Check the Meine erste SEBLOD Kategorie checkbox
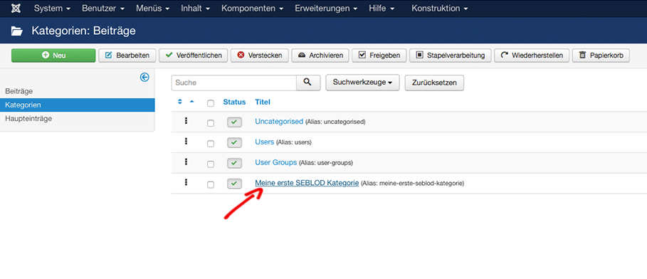 coord(211,184)
